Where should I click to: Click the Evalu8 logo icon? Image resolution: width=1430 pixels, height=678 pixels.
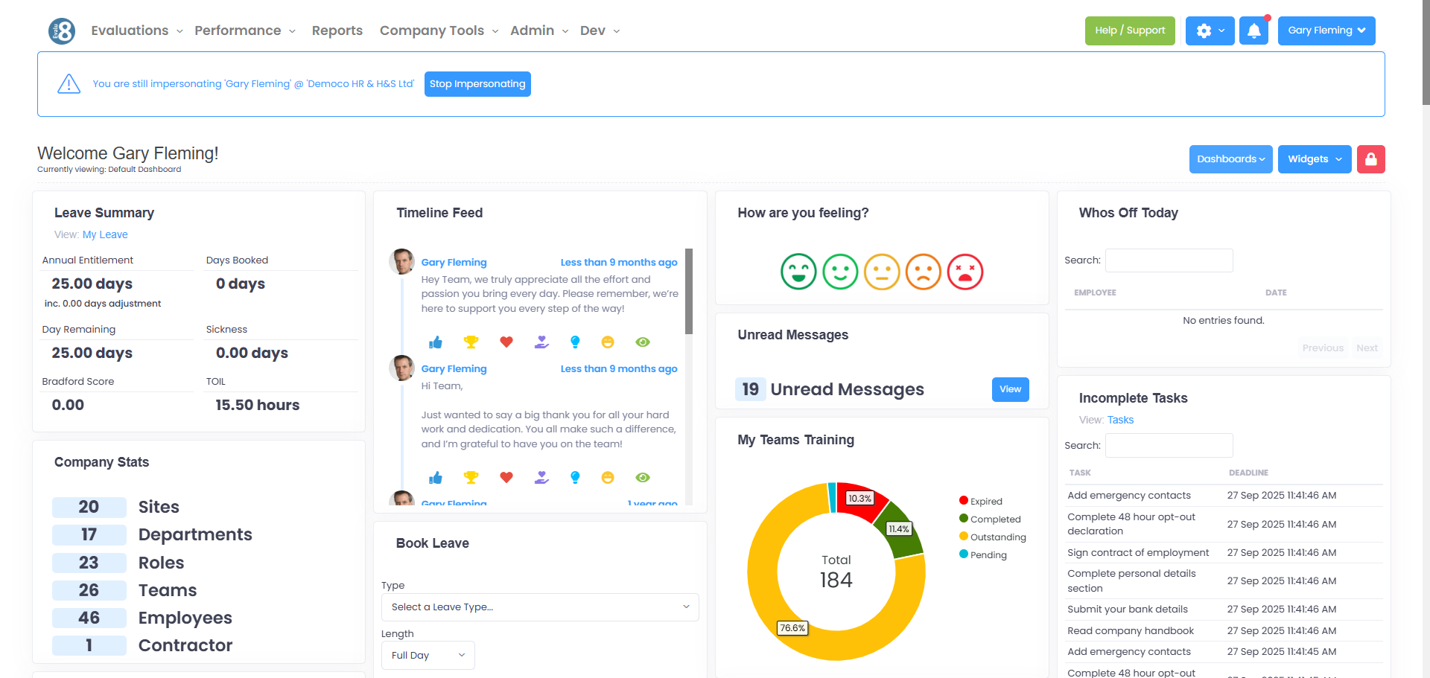tap(62, 31)
